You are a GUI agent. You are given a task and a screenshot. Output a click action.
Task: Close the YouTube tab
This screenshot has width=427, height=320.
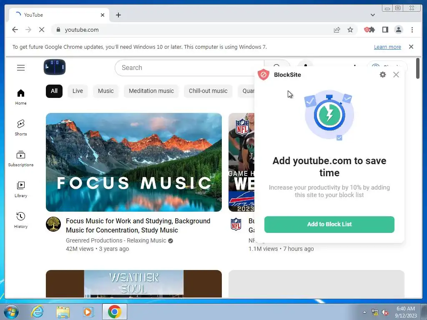[x=103, y=15]
